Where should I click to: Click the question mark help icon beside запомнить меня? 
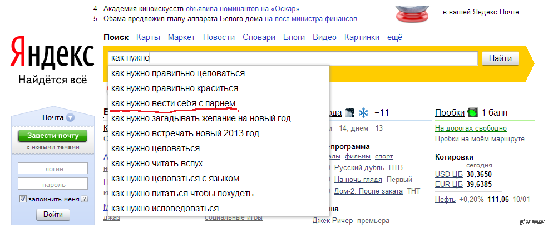pos(85,199)
